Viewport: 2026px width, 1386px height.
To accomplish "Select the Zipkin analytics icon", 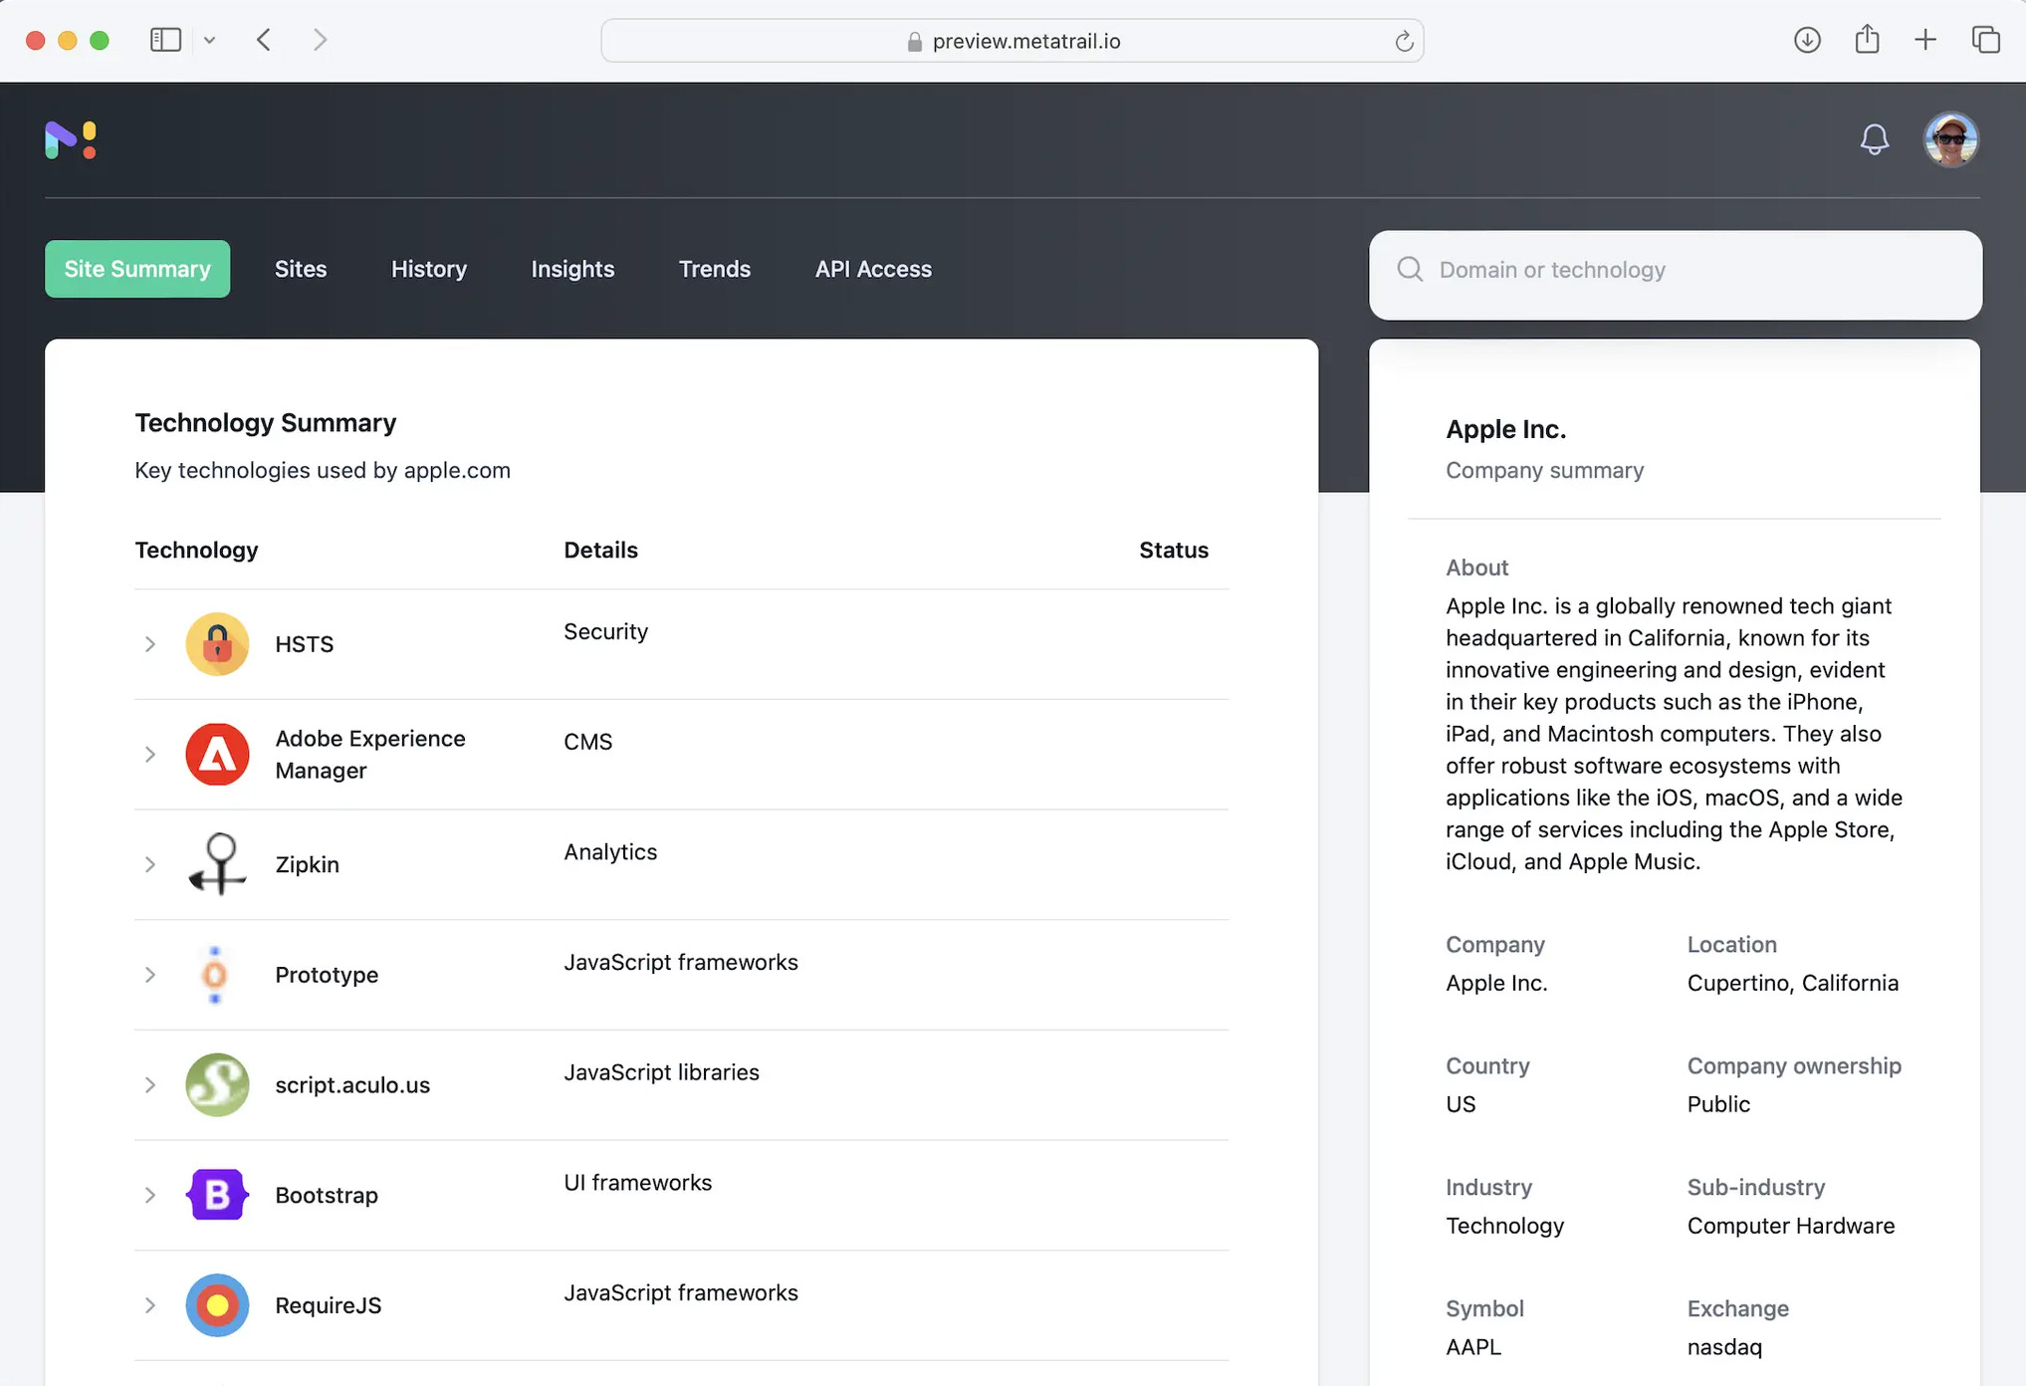I will click(x=217, y=864).
